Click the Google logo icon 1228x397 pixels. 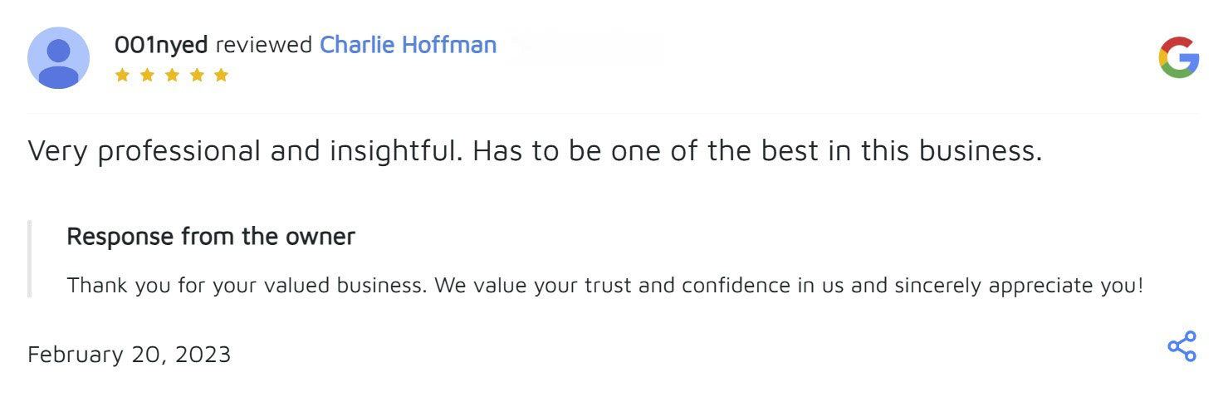click(x=1179, y=57)
